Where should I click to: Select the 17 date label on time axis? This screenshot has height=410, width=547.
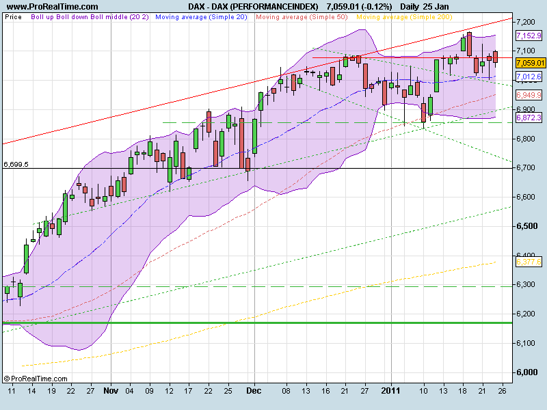click(188, 391)
